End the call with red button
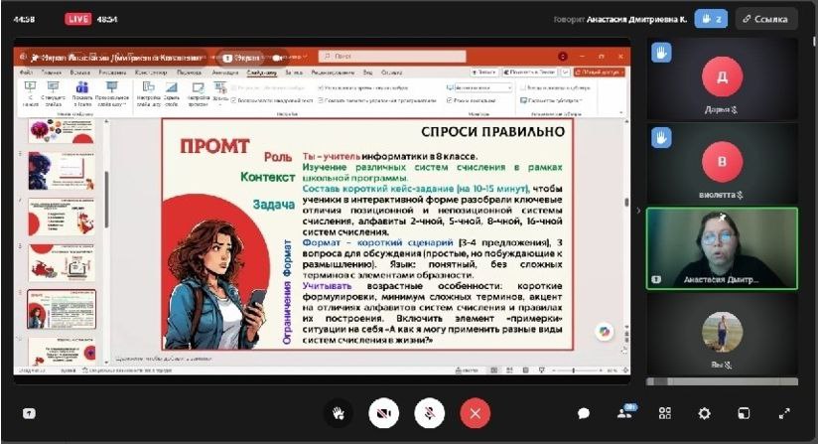The width and height of the screenshot is (818, 444). 476,413
